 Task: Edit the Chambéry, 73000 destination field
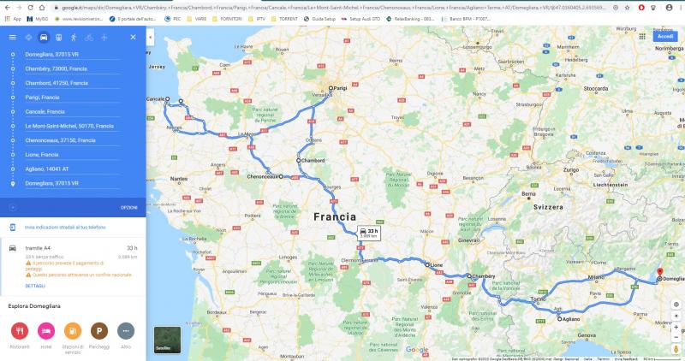click(x=72, y=69)
